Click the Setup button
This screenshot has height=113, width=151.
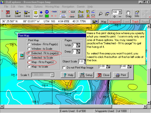[x=86, y=75]
